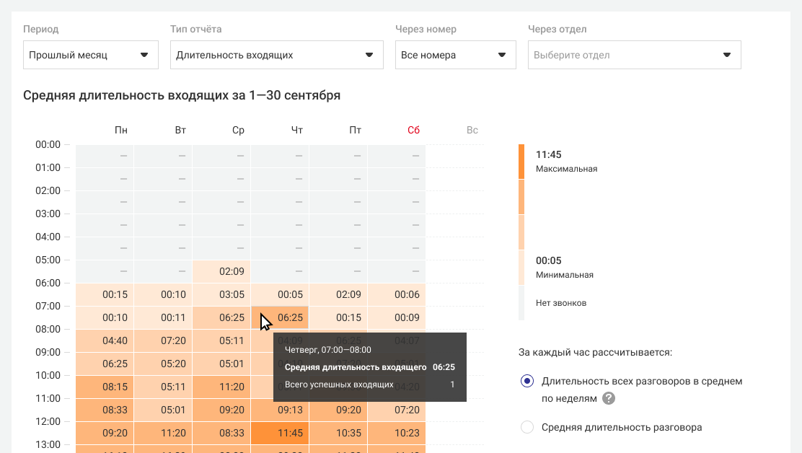Image resolution: width=802 pixels, height=453 pixels.
Task: Click the 04:40 cell on Monday
Action: 115,340
